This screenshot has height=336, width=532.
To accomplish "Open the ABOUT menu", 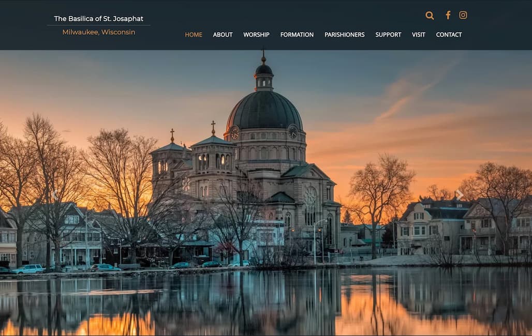I will click(223, 35).
